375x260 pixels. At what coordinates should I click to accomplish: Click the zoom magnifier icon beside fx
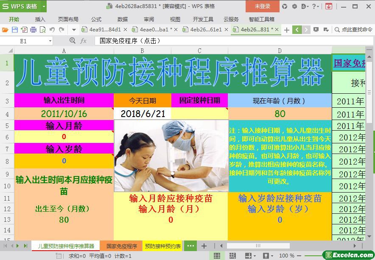point(72,41)
